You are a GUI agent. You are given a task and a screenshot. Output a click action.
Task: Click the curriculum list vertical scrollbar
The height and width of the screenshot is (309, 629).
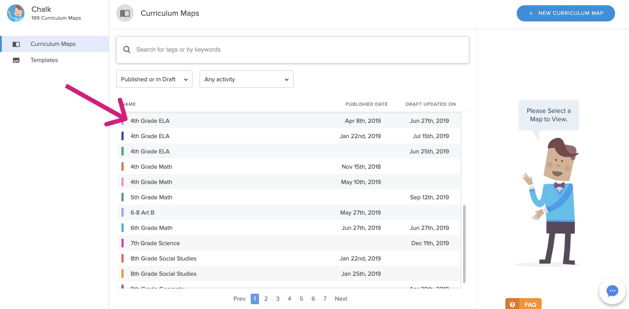coord(464,244)
